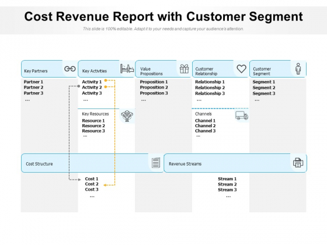The height and width of the screenshot is (245, 327).
Task: Select the Key Activities header label
Action: pos(94,71)
